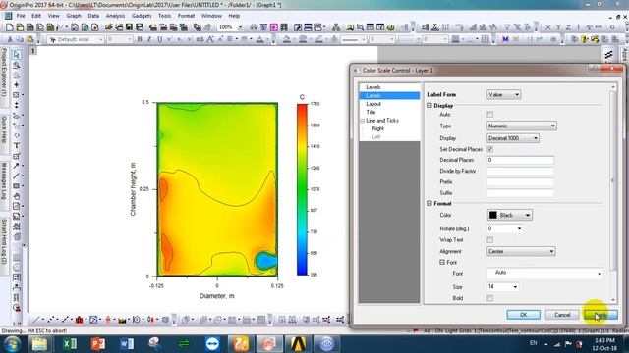Click the New Project toolbar icon

tap(10, 27)
